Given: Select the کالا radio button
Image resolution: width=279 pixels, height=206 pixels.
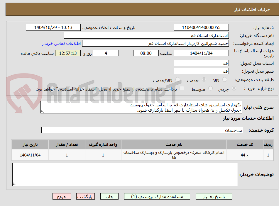Looking at the screenshot, I should (225, 80).
